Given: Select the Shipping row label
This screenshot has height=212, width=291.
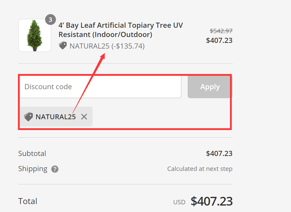Looking at the screenshot, I should (x=33, y=169).
